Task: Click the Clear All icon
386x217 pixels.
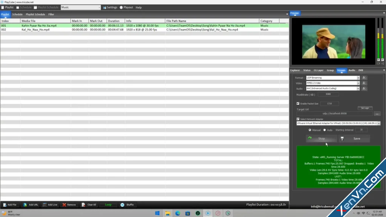Action: coord(83,205)
